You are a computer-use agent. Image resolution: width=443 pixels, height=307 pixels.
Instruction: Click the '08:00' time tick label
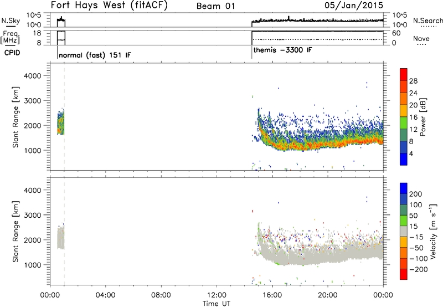161,295
